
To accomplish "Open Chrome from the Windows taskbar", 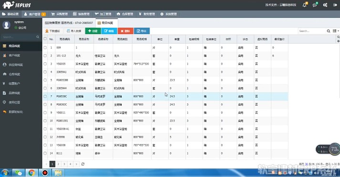I will pos(32,173).
